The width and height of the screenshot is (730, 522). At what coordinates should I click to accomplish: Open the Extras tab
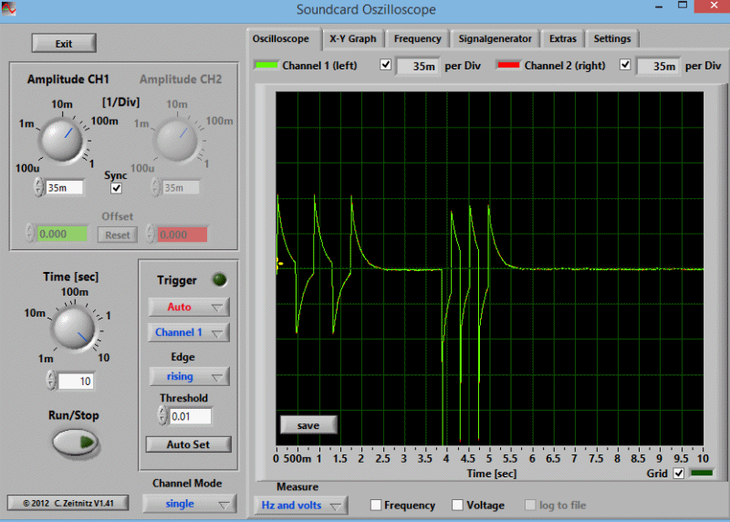pyautogui.click(x=562, y=38)
